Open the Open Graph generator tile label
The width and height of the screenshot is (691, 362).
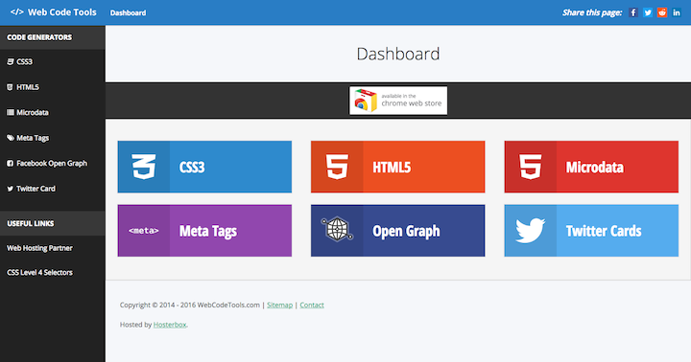click(406, 232)
